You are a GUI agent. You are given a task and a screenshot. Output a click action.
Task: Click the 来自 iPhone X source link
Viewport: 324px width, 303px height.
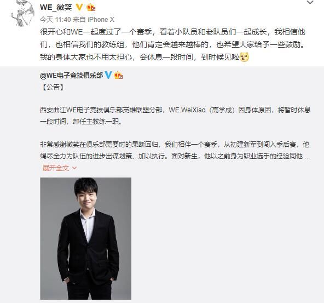(94, 20)
